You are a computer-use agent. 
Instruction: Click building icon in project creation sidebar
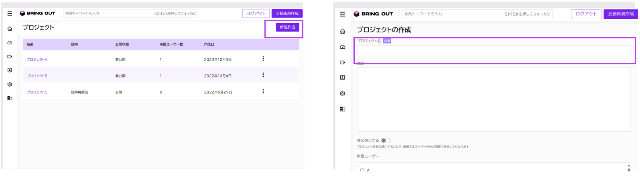342,109
